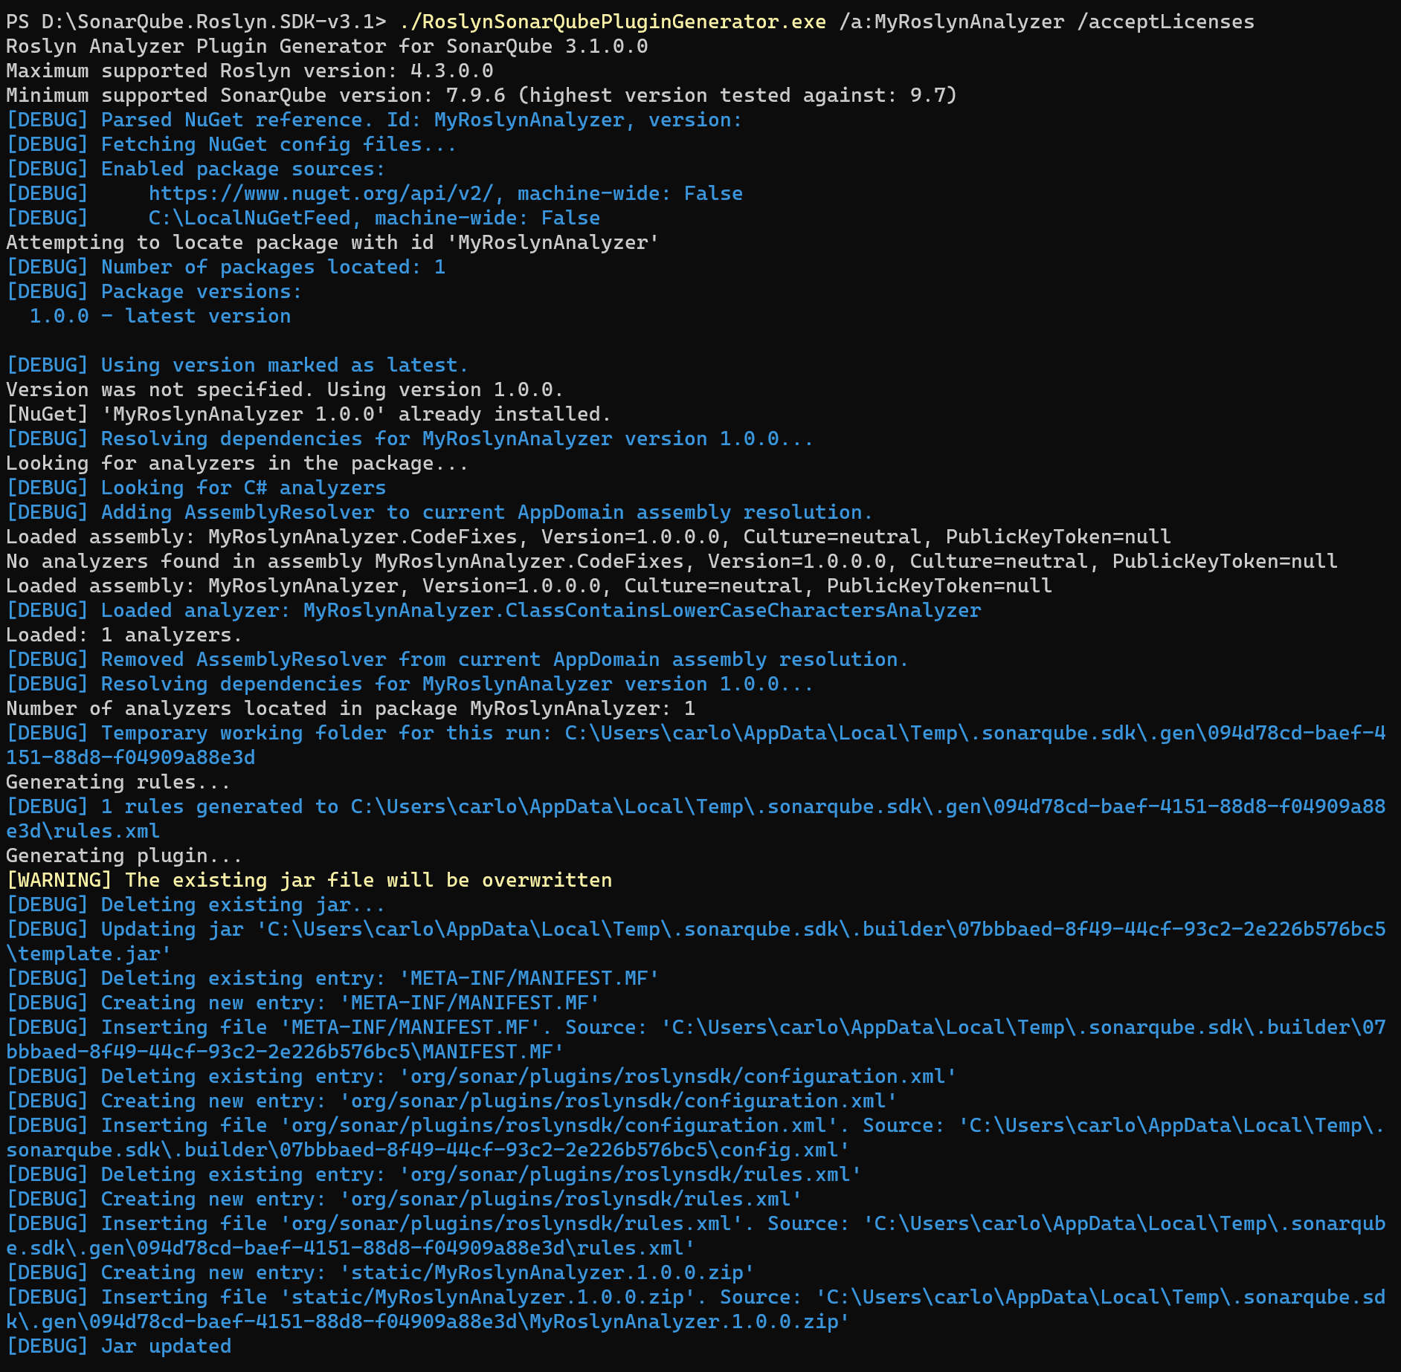The image size is (1401, 1372).
Task: Click the 'Package versions:' debug line
Action: (x=155, y=291)
